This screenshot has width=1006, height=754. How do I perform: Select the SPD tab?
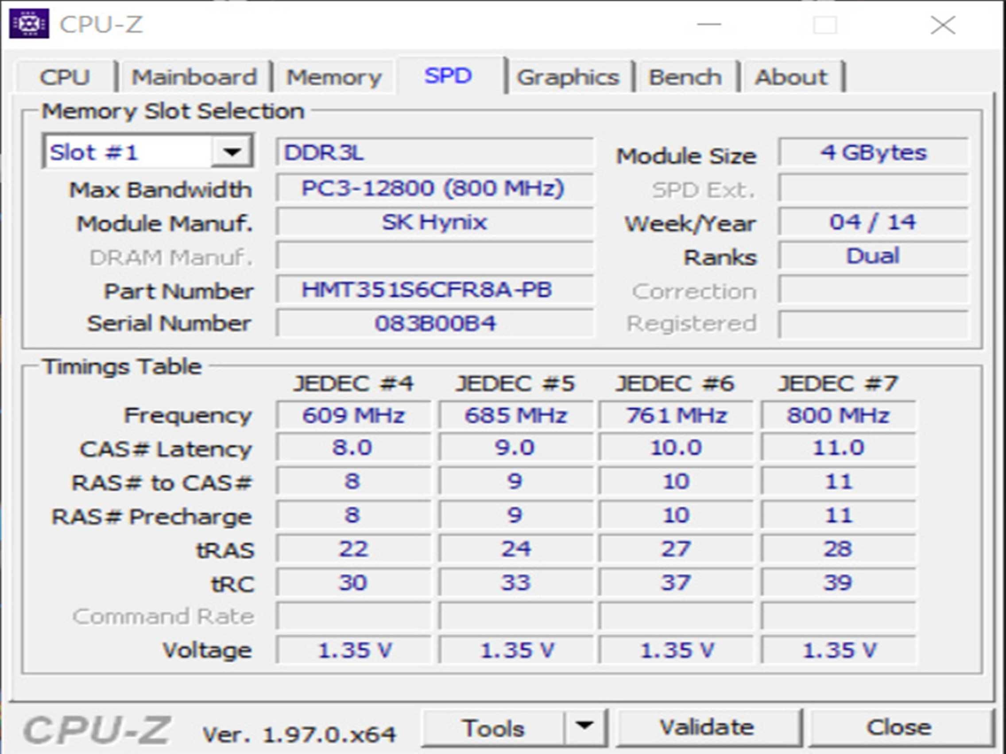[x=448, y=76]
